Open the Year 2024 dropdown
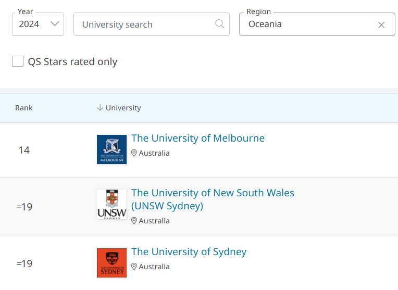 point(38,24)
